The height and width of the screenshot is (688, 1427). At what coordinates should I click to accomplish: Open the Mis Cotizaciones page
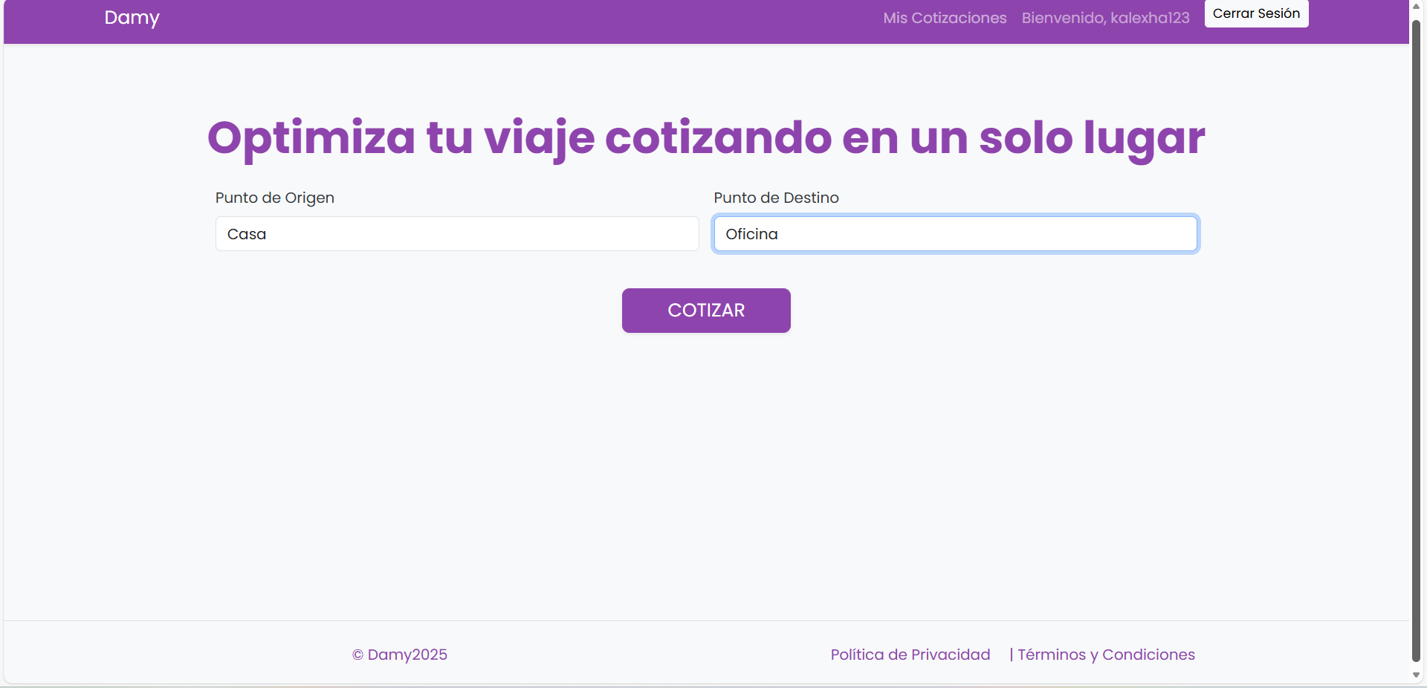[945, 18]
